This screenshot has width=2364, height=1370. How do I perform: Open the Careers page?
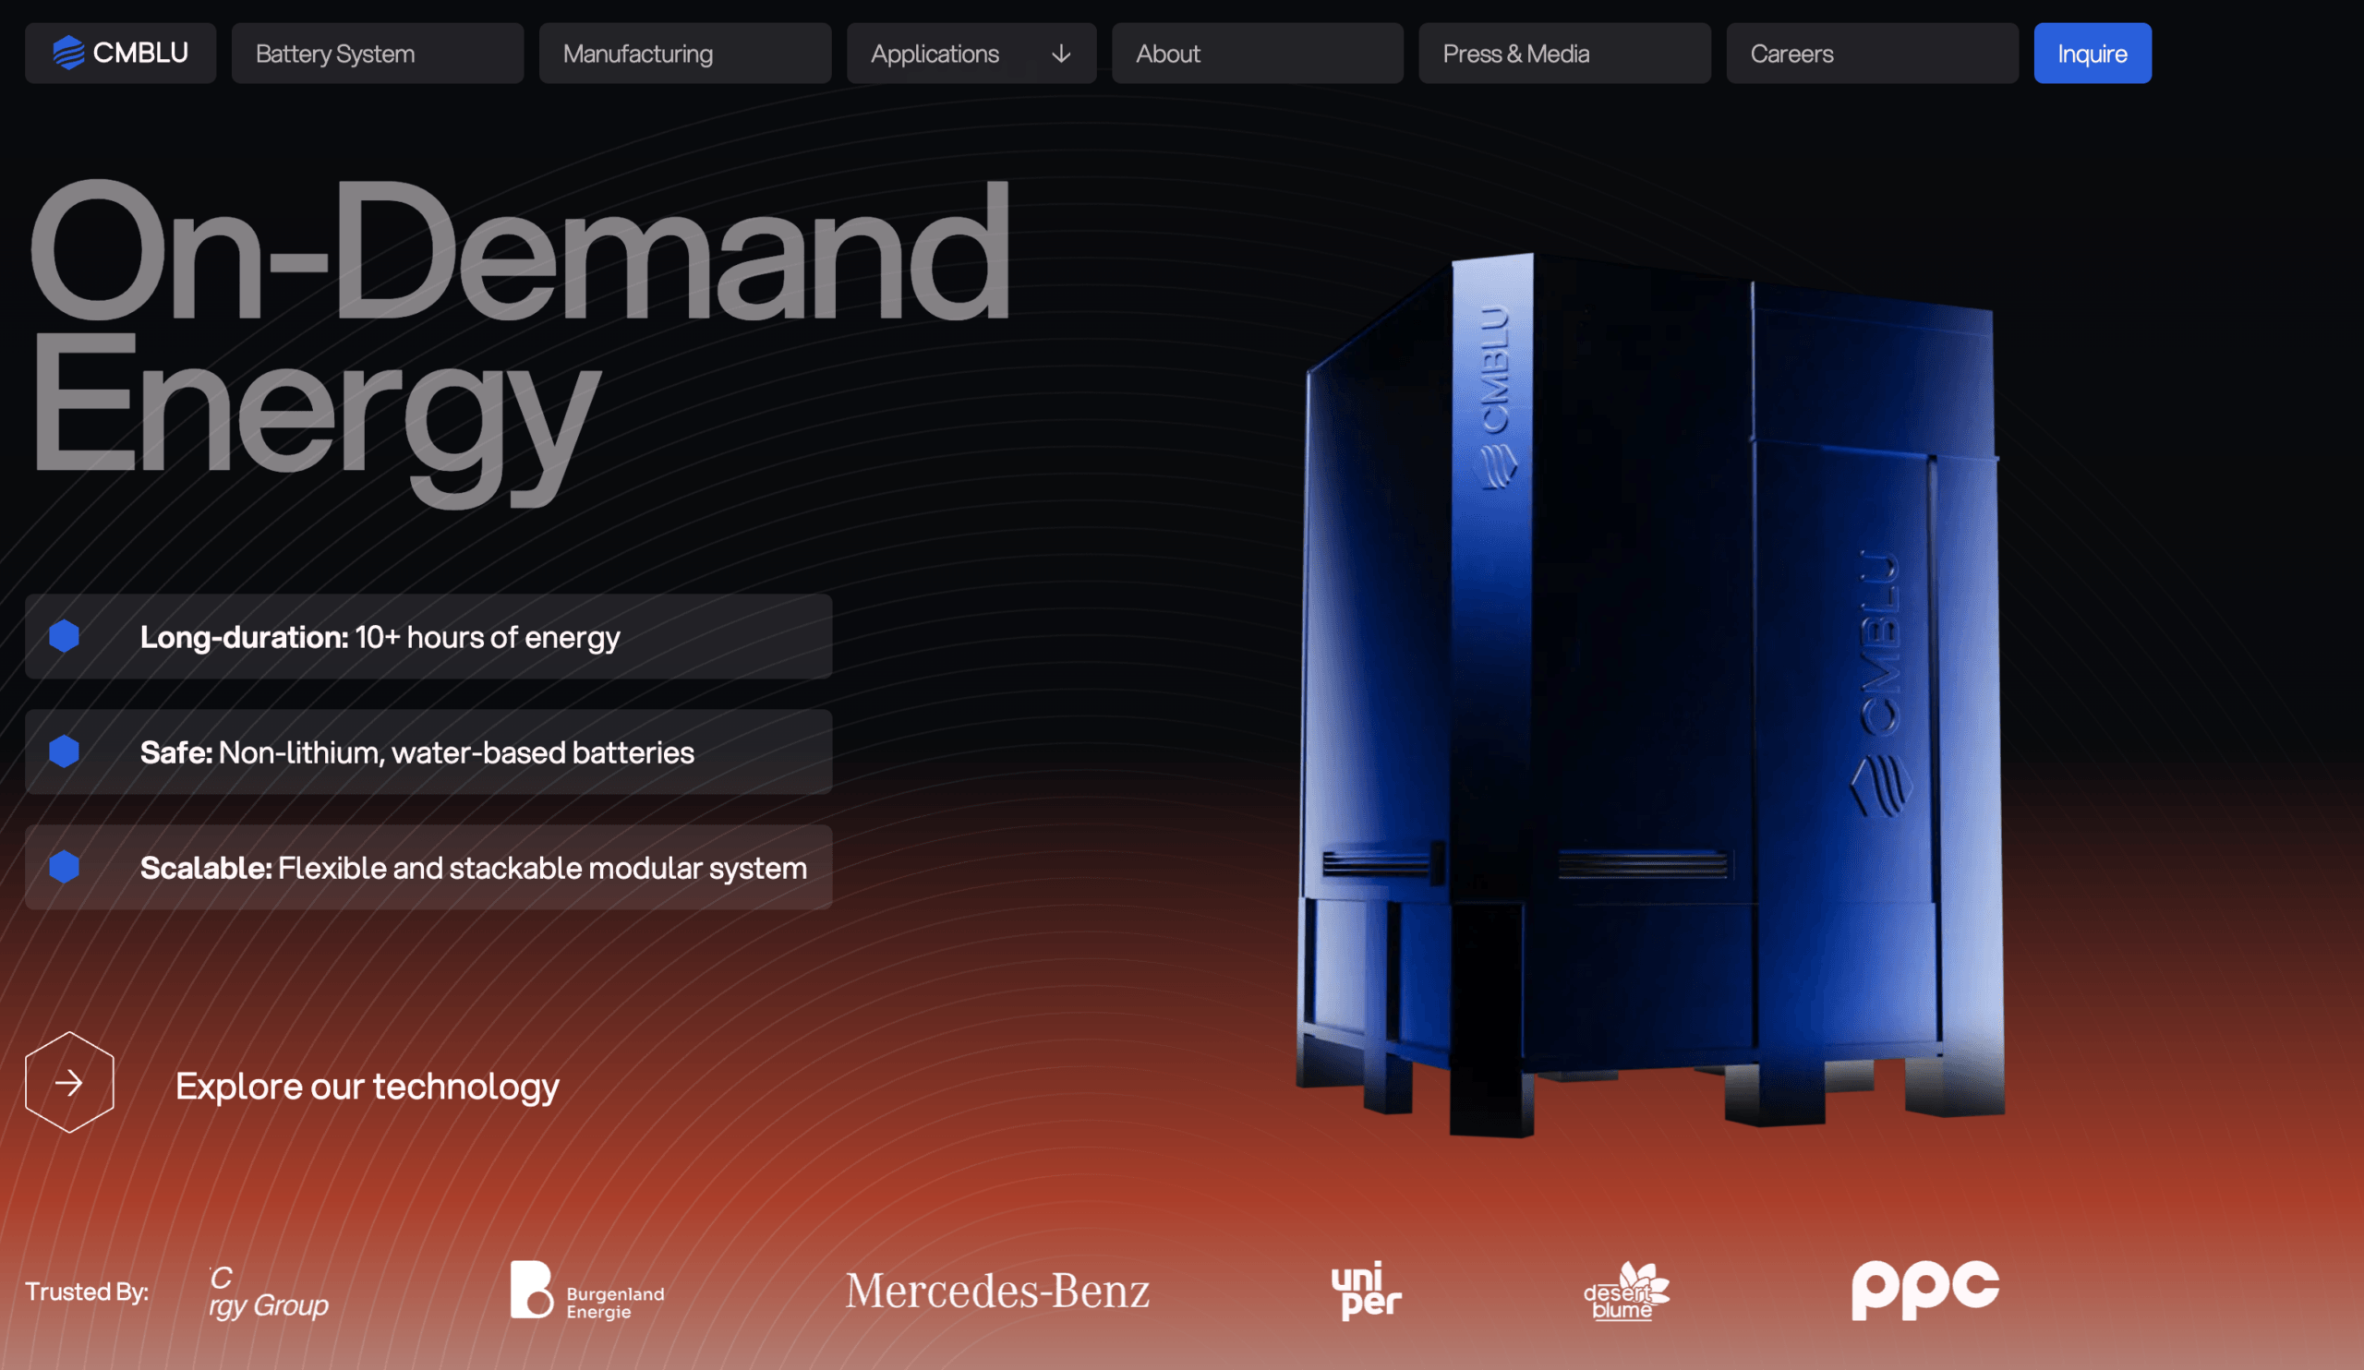click(x=1873, y=54)
